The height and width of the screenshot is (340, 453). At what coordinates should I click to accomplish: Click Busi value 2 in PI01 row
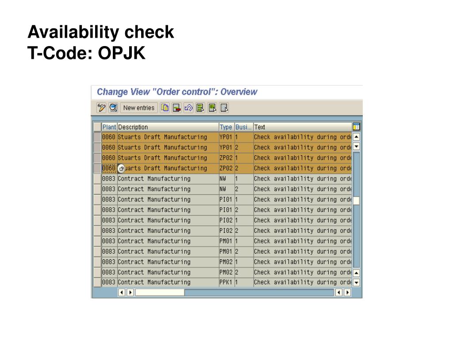244,210
